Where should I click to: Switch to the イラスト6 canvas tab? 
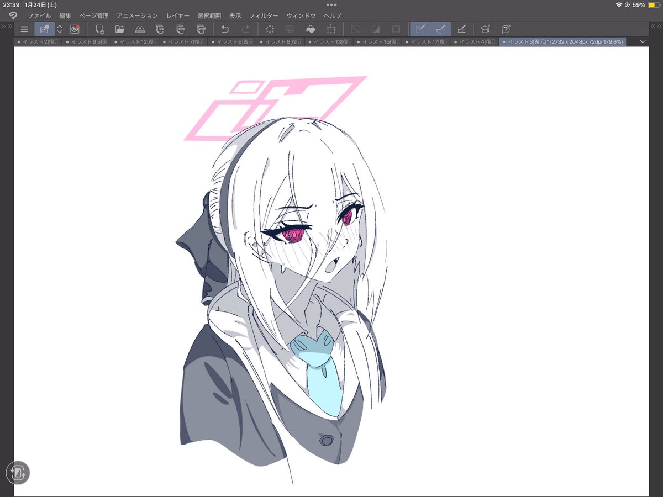(233, 41)
